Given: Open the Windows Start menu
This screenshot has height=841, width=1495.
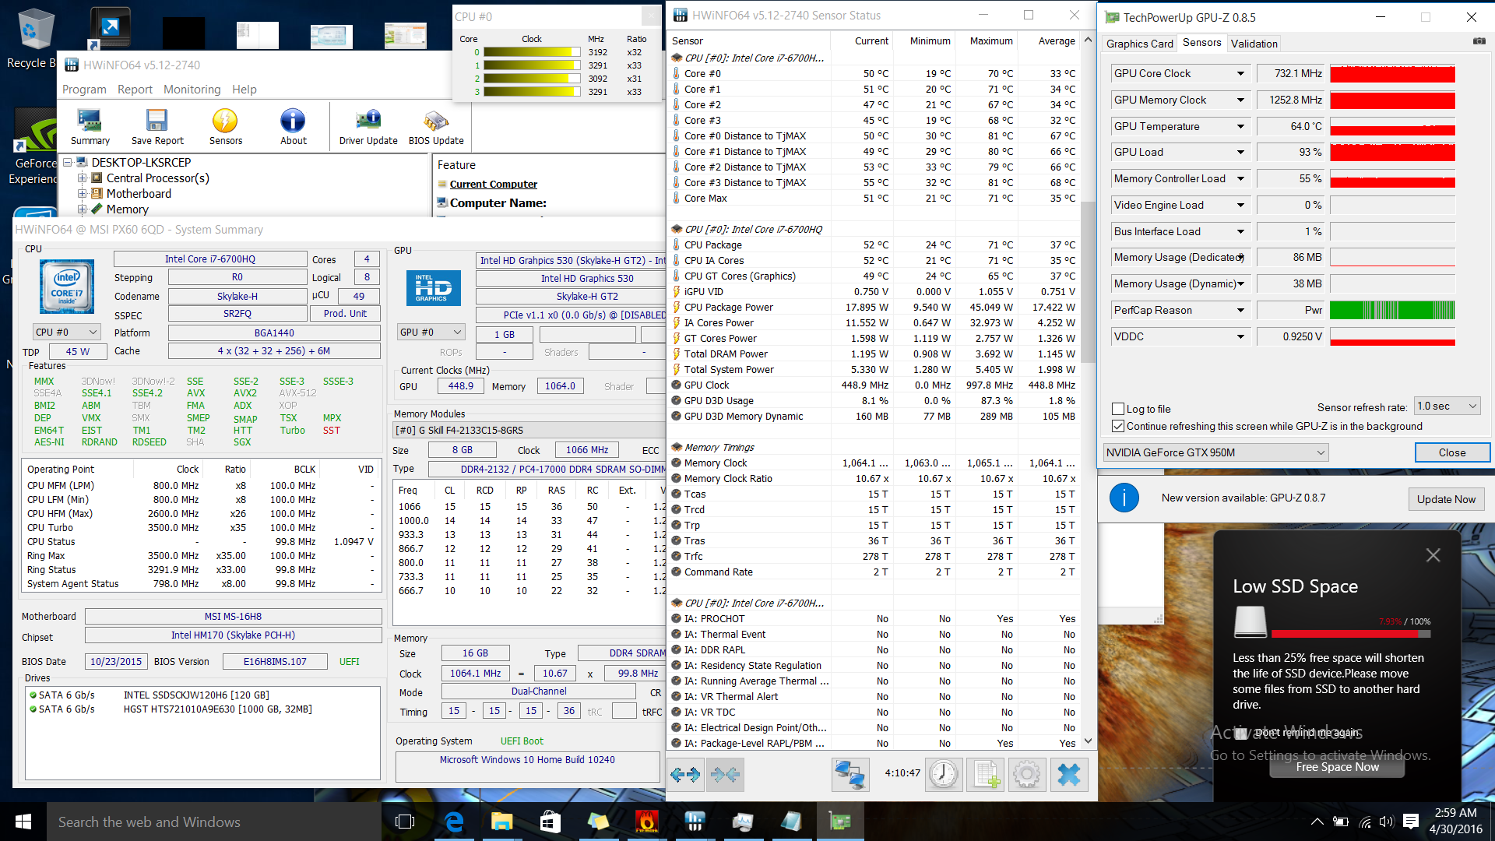Looking at the screenshot, I should (23, 822).
